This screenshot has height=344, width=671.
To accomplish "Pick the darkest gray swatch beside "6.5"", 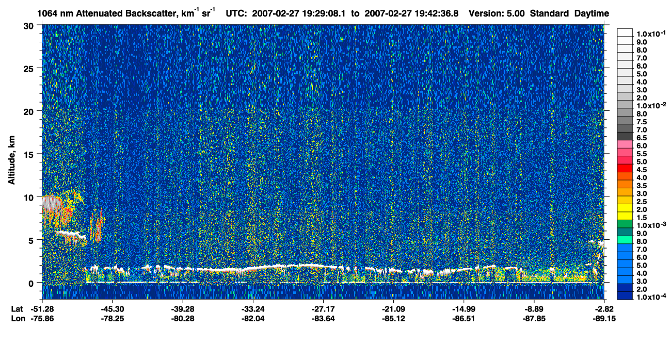I will (625, 136).
